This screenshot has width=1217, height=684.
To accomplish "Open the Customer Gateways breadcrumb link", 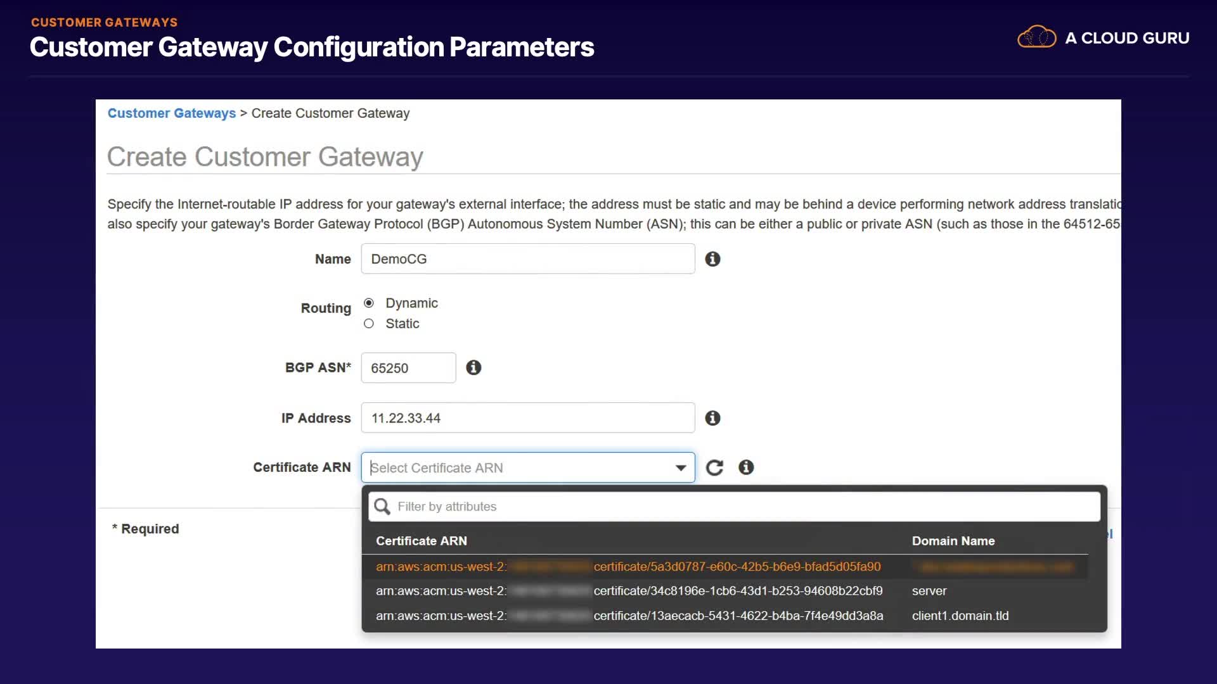I will [171, 113].
